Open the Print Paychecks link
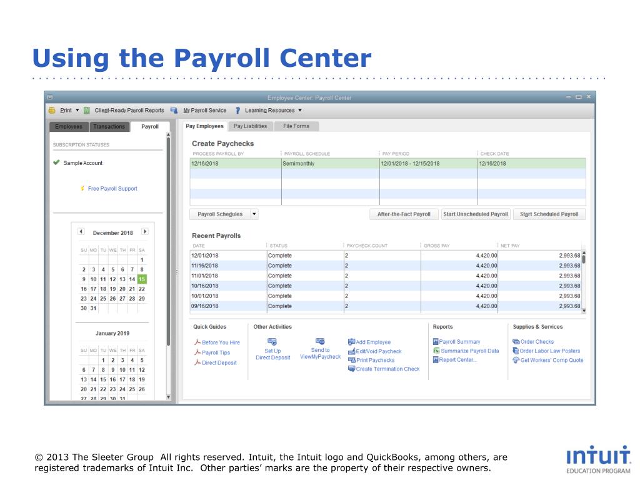This screenshot has height=480, width=640. pos(376,360)
